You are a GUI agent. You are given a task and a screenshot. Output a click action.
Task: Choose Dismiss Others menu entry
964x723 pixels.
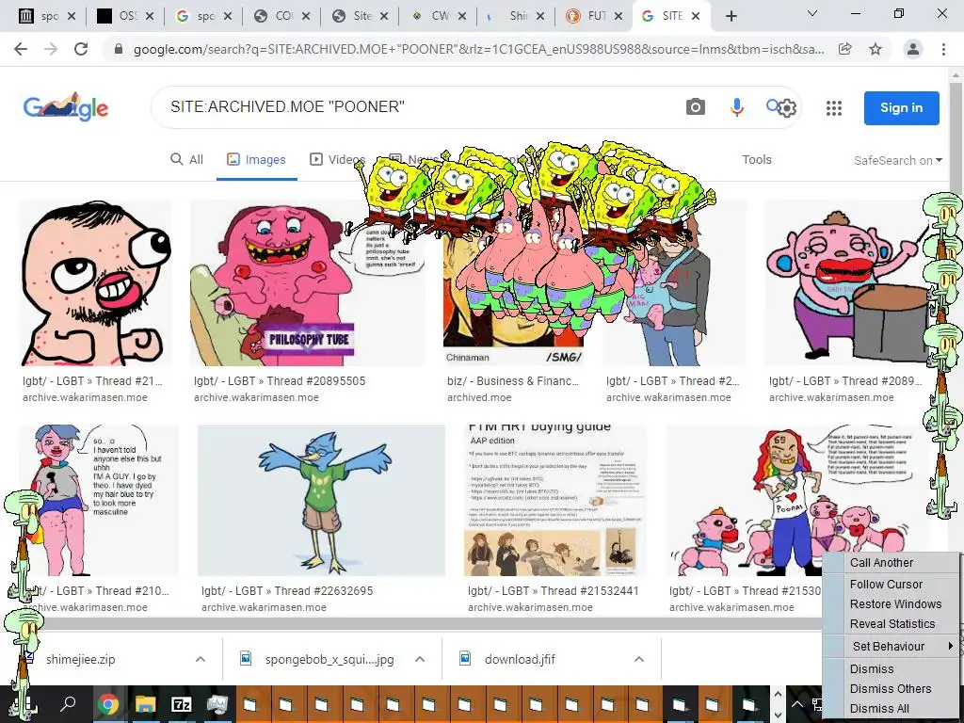[x=891, y=688]
